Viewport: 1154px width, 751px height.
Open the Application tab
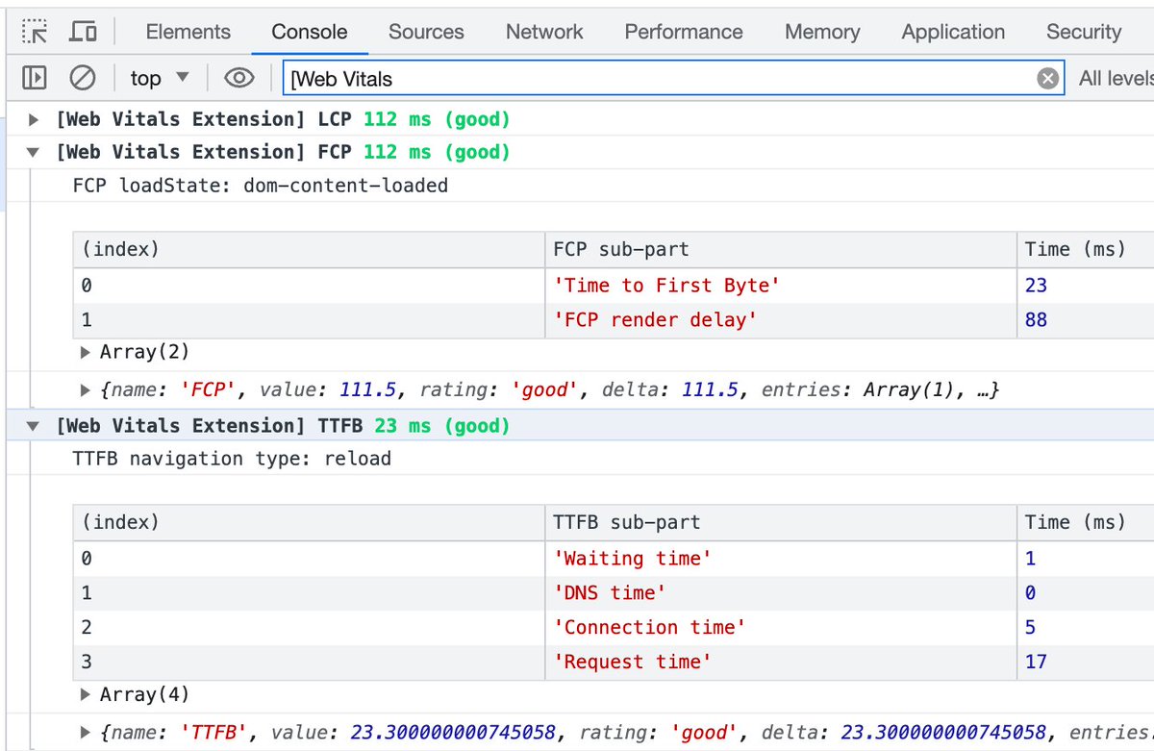point(953,32)
